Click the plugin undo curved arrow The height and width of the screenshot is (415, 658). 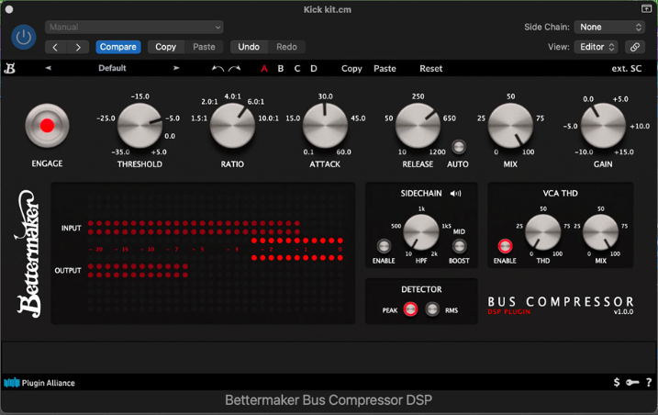(x=217, y=69)
